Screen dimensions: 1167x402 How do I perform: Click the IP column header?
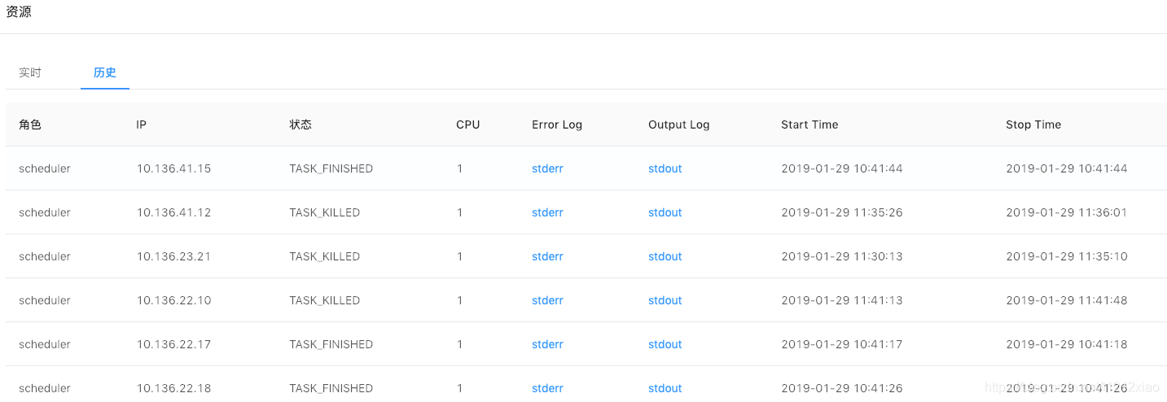point(142,125)
